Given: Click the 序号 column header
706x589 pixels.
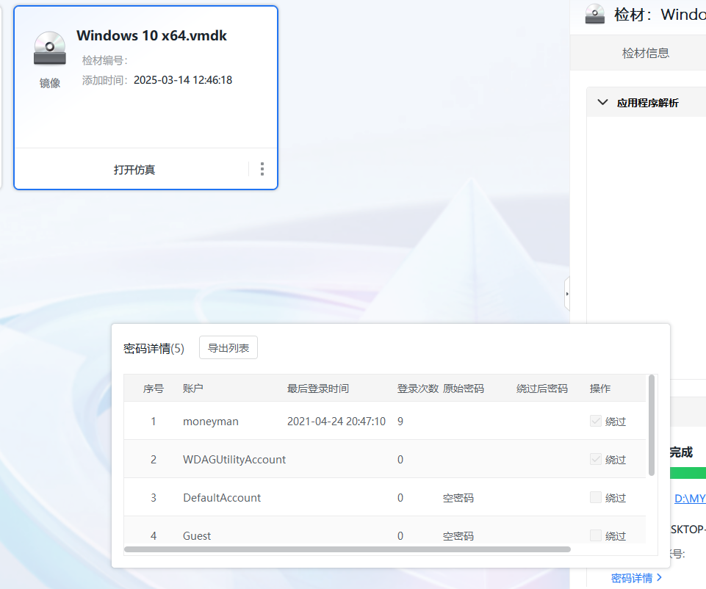Looking at the screenshot, I should click(x=153, y=389).
